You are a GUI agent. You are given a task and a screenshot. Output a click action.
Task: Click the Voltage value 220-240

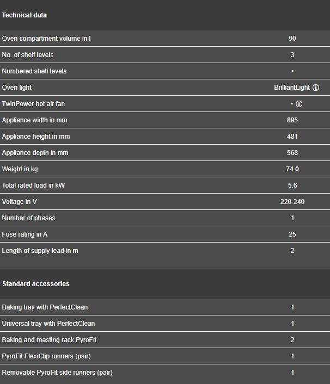(x=292, y=202)
